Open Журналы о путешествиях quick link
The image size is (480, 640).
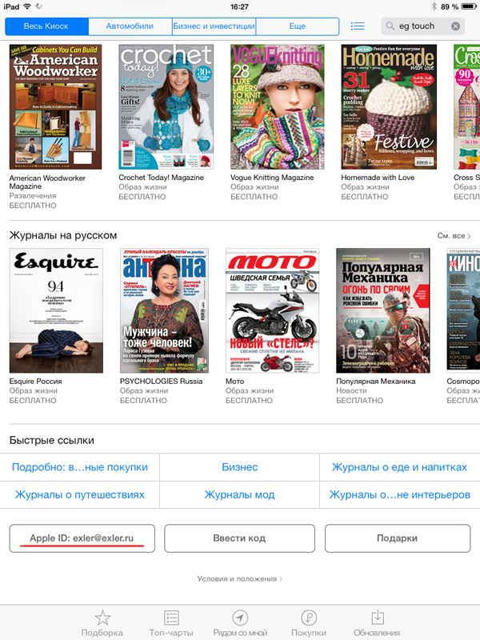[x=80, y=494]
